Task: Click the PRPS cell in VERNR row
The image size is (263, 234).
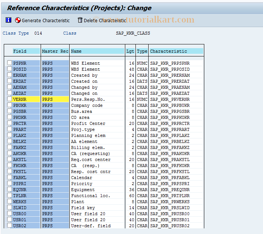Action: (x=55, y=99)
